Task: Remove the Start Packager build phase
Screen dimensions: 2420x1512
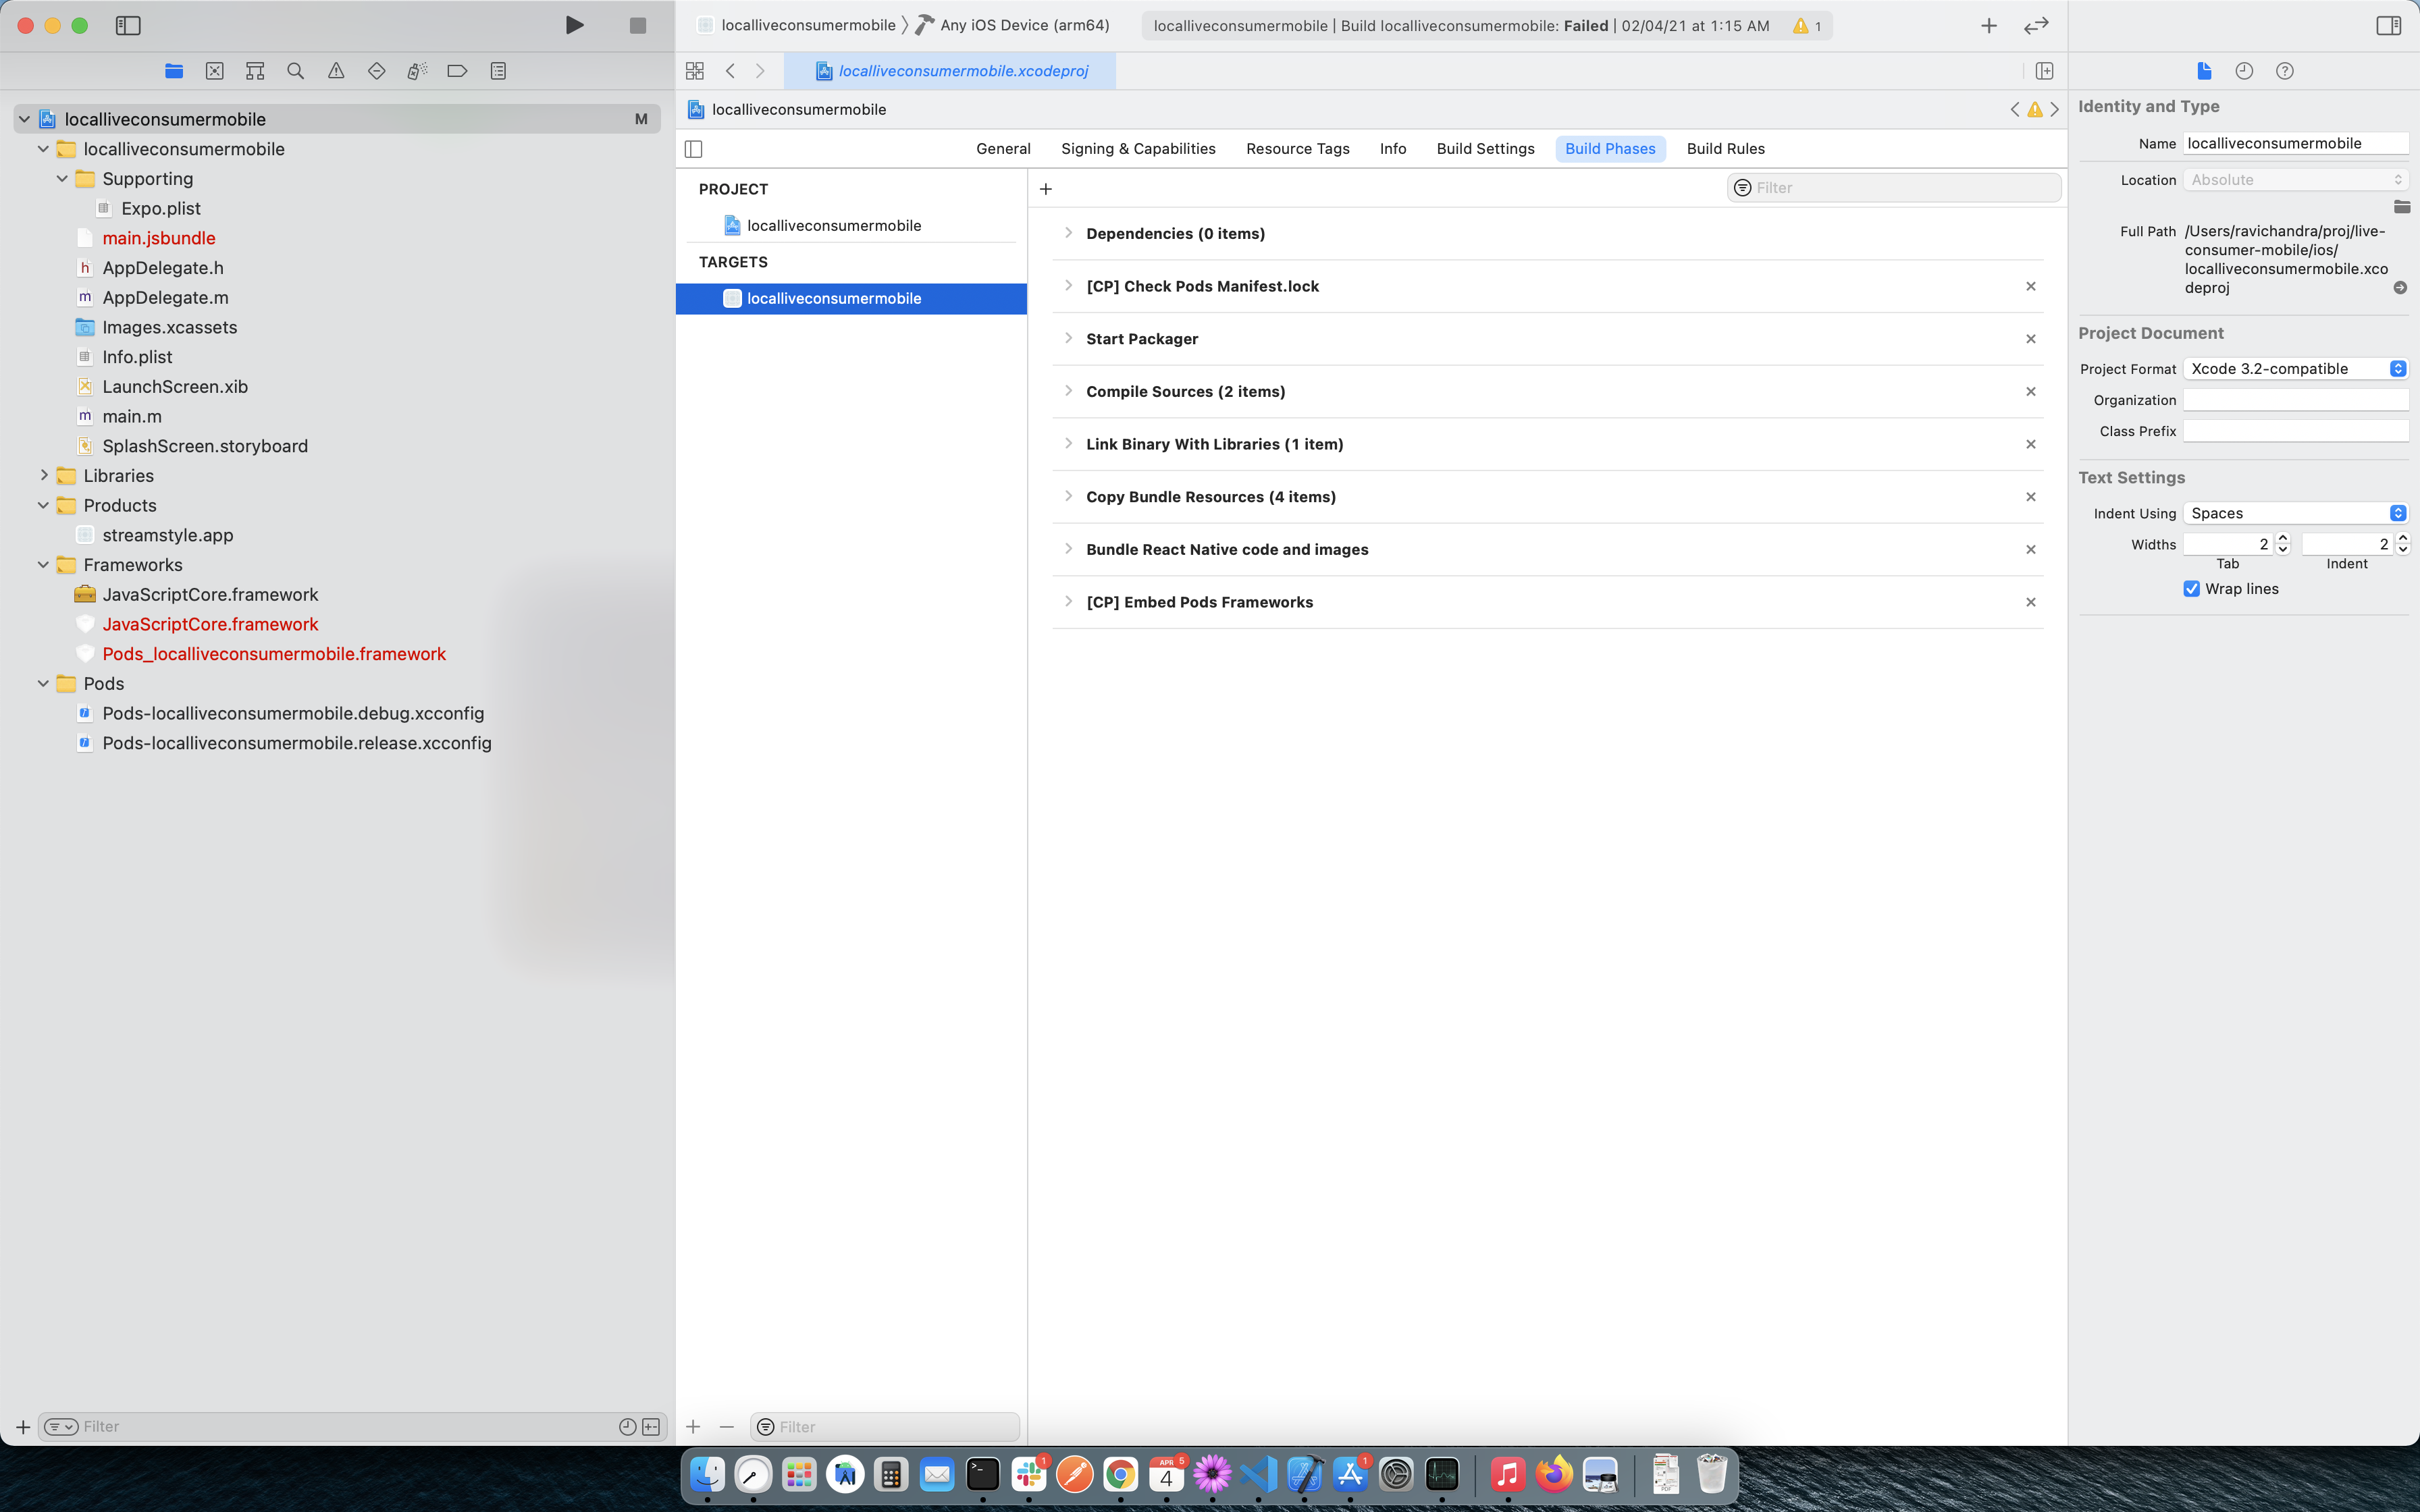Action: [2031, 338]
